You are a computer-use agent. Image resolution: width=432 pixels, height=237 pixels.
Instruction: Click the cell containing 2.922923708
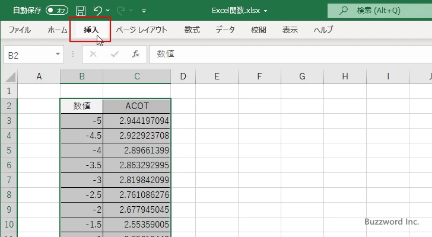137,136
